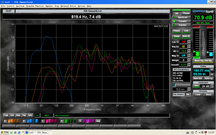Image resolution: width=216 pixels, height=135 pixels.
Task: Lower generator level with down arrow
Action: [x=213, y=87]
